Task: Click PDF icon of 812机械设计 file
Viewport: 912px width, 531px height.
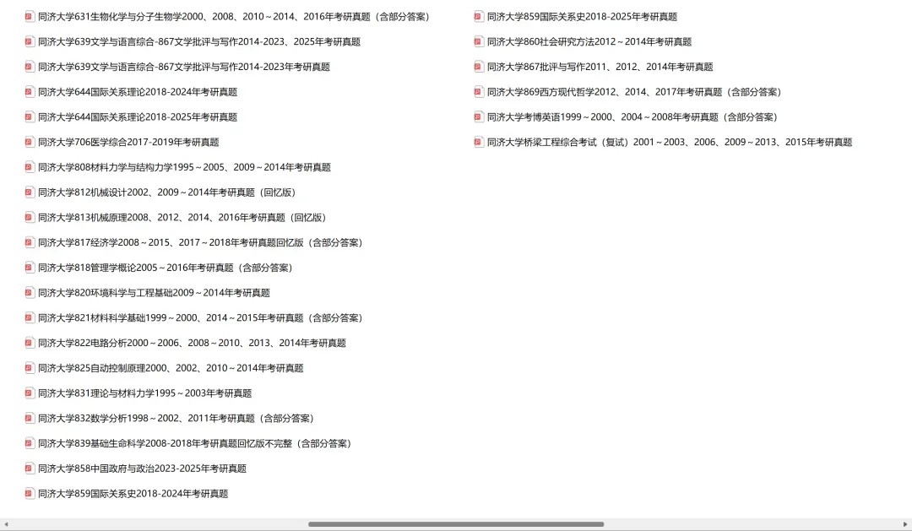Action: click(x=30, y=192)
